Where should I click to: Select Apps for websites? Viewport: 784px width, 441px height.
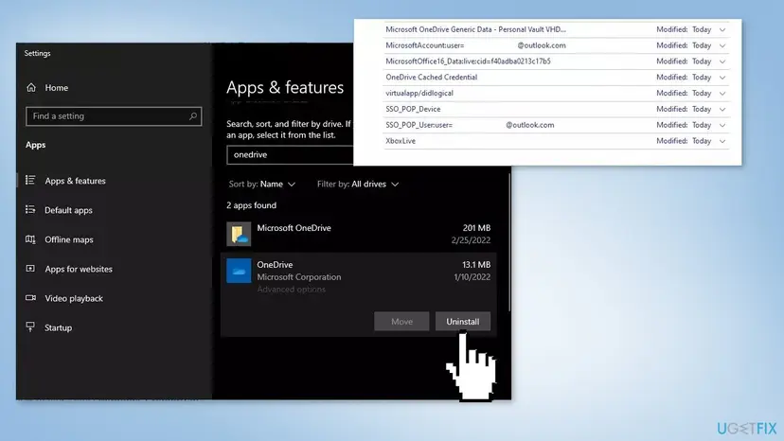coord(79,269)
